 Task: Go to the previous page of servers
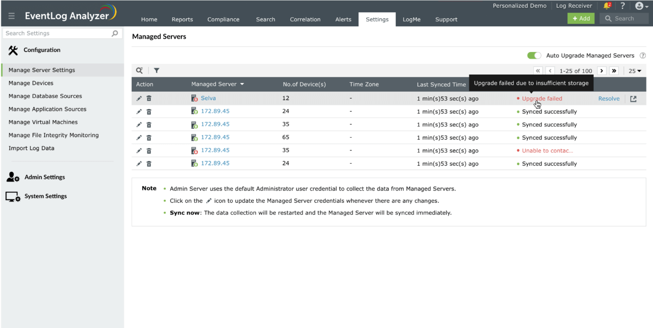[x=550, y=71]
